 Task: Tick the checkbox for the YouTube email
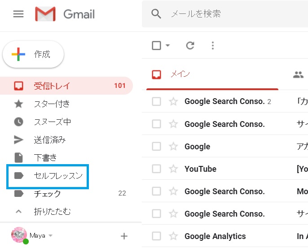(156, 169)
